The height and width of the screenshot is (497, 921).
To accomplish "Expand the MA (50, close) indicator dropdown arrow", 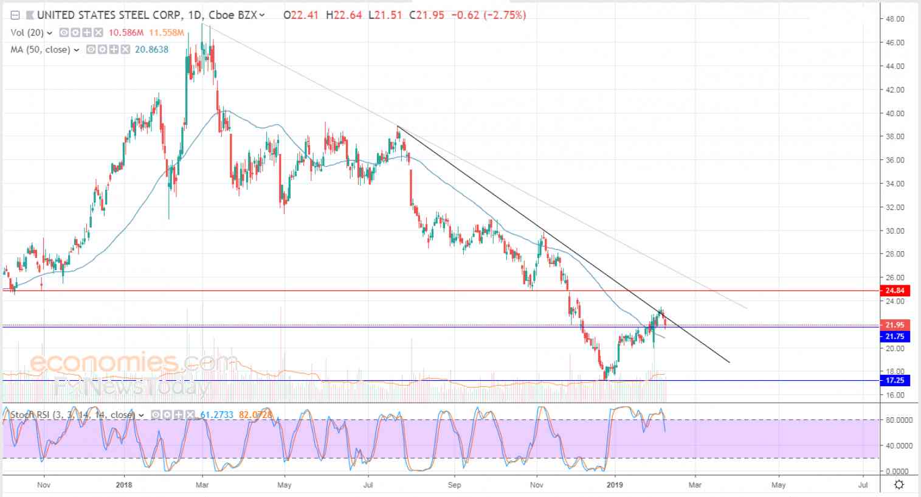I will [77, 50].
